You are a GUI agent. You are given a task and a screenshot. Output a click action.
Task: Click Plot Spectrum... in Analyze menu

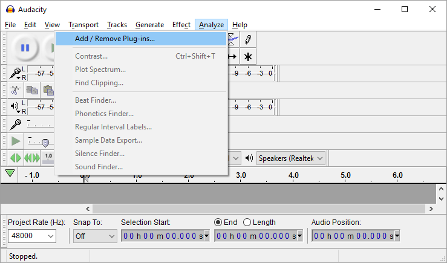click(x=141, y=70)
